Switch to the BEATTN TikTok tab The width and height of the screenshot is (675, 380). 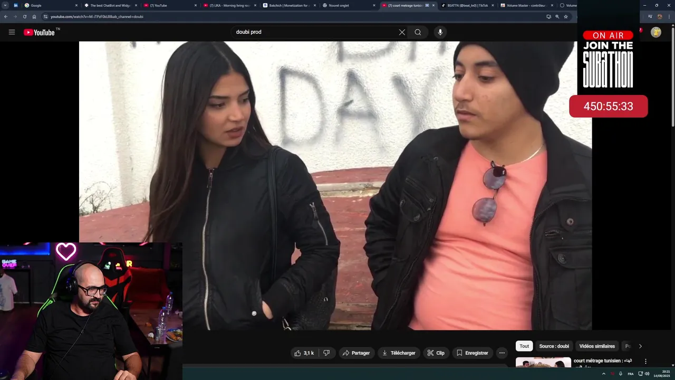pyautogui.click(x=467, y=5)
